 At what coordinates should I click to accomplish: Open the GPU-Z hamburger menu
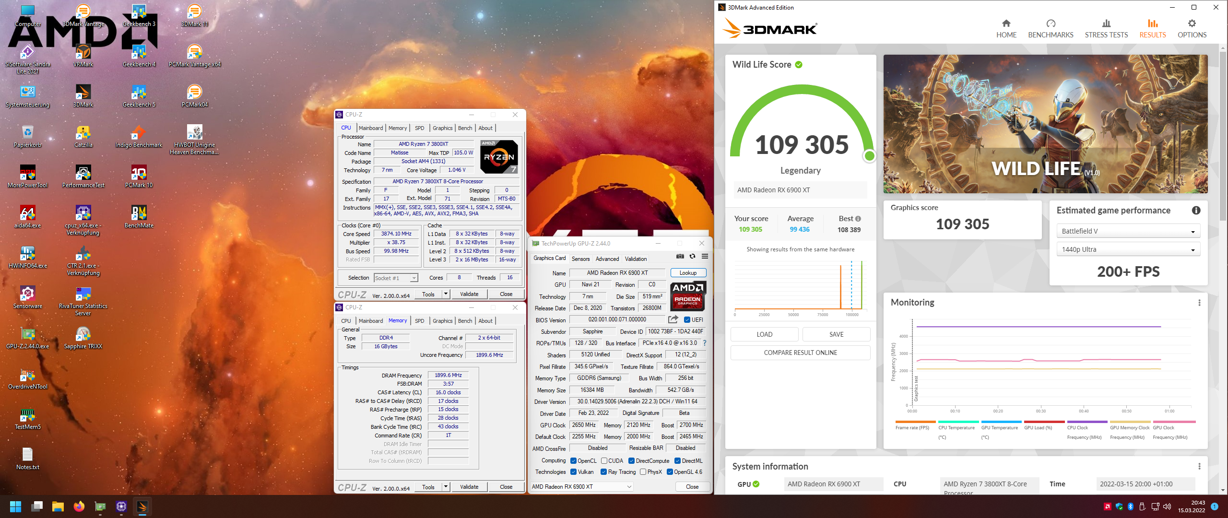[x=705, y=257]
